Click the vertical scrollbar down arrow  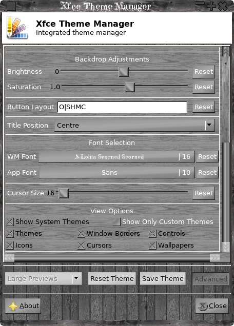click(x=226, y=247)
